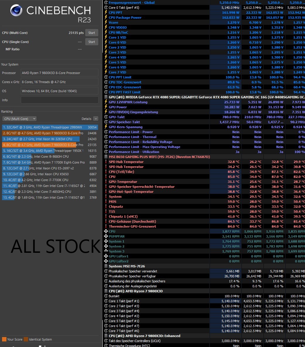Click the lightning icon beside GPU Power
The height and width of the screenshot is (347, 305).
[106, 107]
